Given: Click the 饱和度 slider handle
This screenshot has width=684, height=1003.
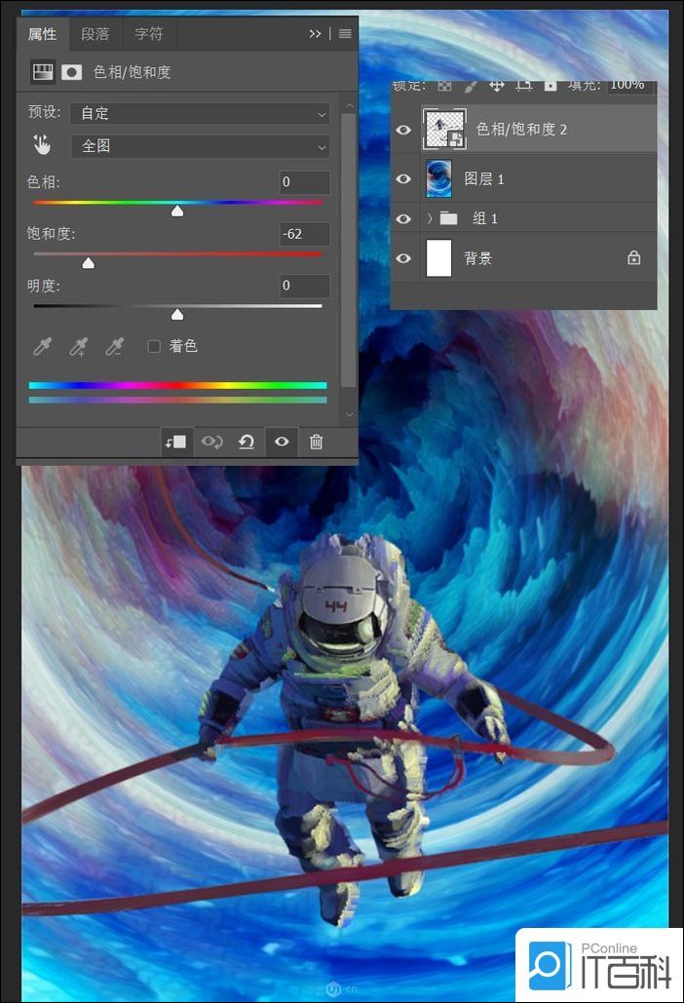Looking at the screenshot, I should pos(89,262).
